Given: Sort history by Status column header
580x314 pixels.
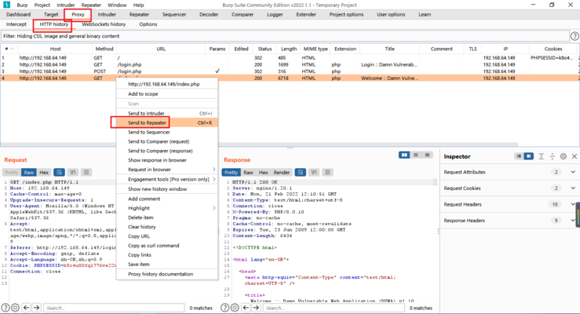Looking at the screenshot, I should click(x=264, y=49).
